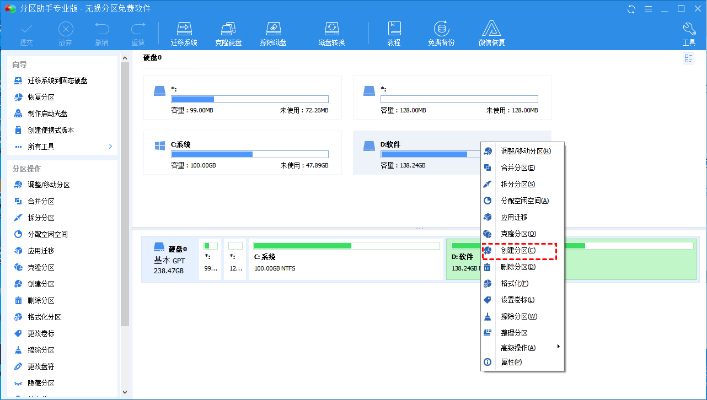Choose 创建分区(C) from context menu
Image resolution: width=707 pixels, height=400 pixels.
522,250
